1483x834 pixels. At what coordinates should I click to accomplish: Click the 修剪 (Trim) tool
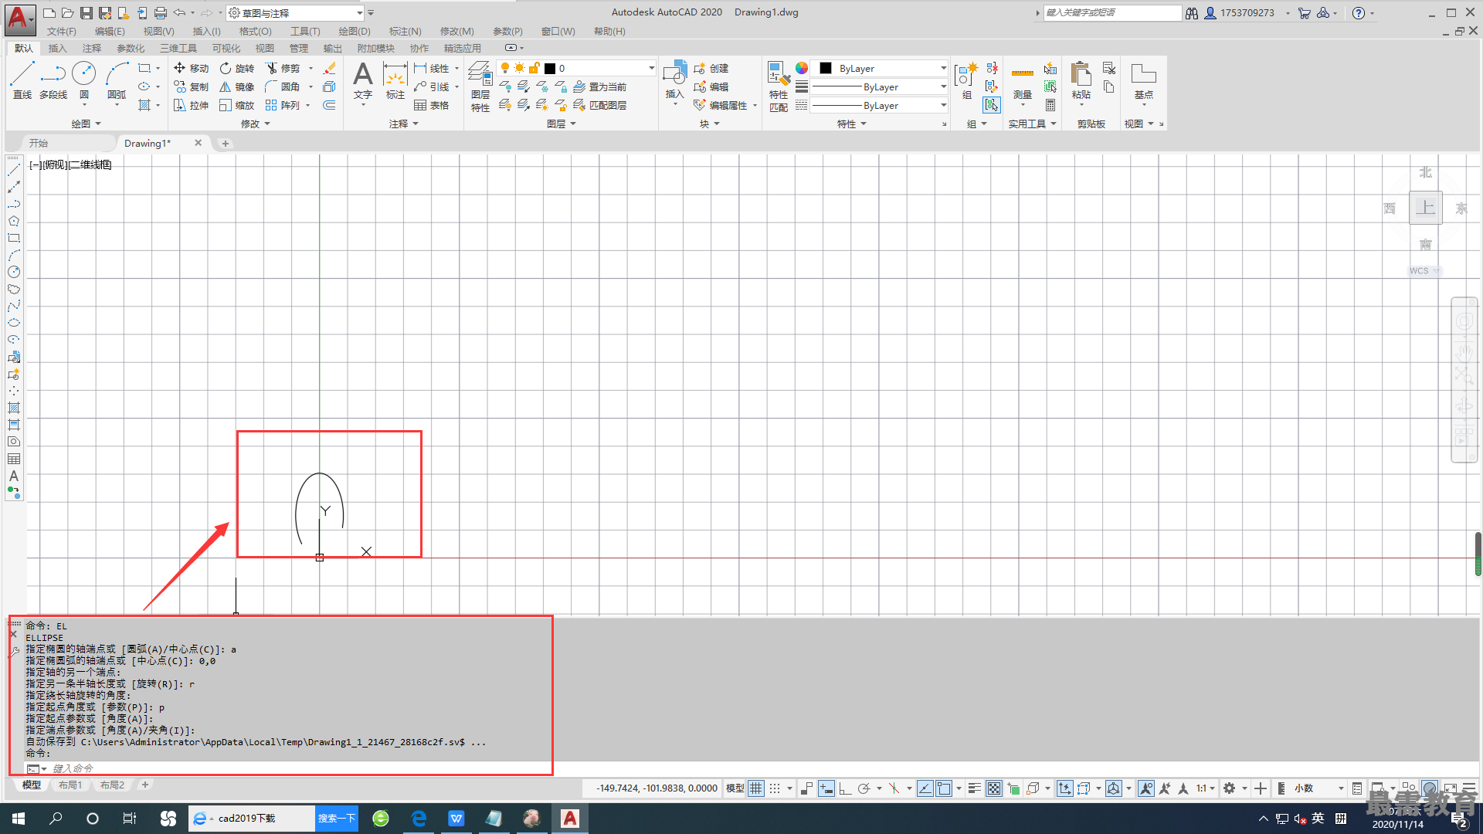click(283, 68)
